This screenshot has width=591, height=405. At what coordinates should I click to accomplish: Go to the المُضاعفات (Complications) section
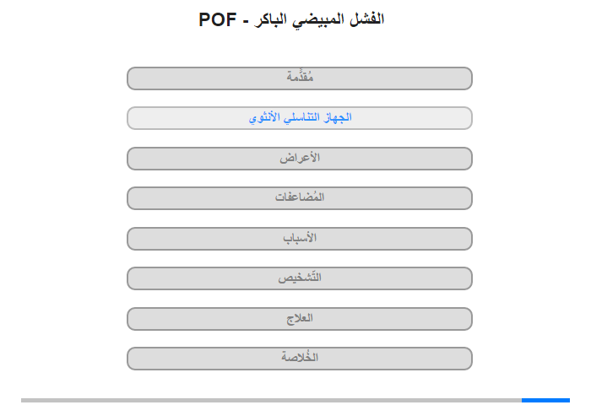coord(299,198)
